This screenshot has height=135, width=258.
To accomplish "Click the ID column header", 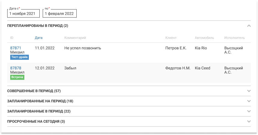I will tap(12, 38).
